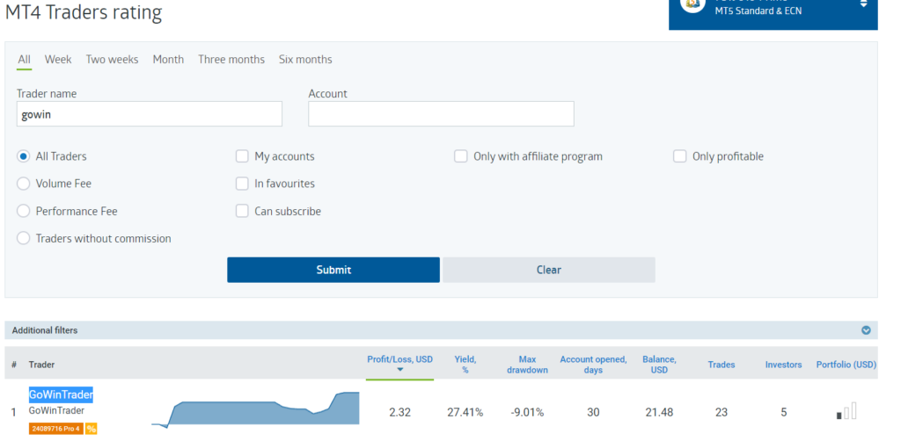Image resolution: width=901 pixels, height=441 pixels.
Task: Open the MT5 Standard & ECN account dropdown
Action: (863, 5)
